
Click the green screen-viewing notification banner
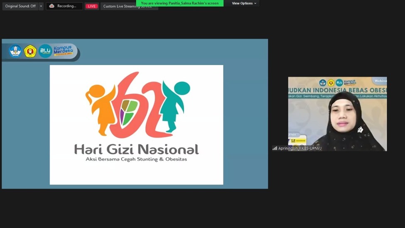coord(179,3)
